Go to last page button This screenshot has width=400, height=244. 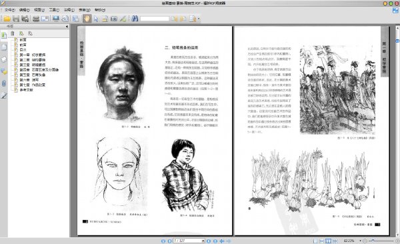click(215, 241)
